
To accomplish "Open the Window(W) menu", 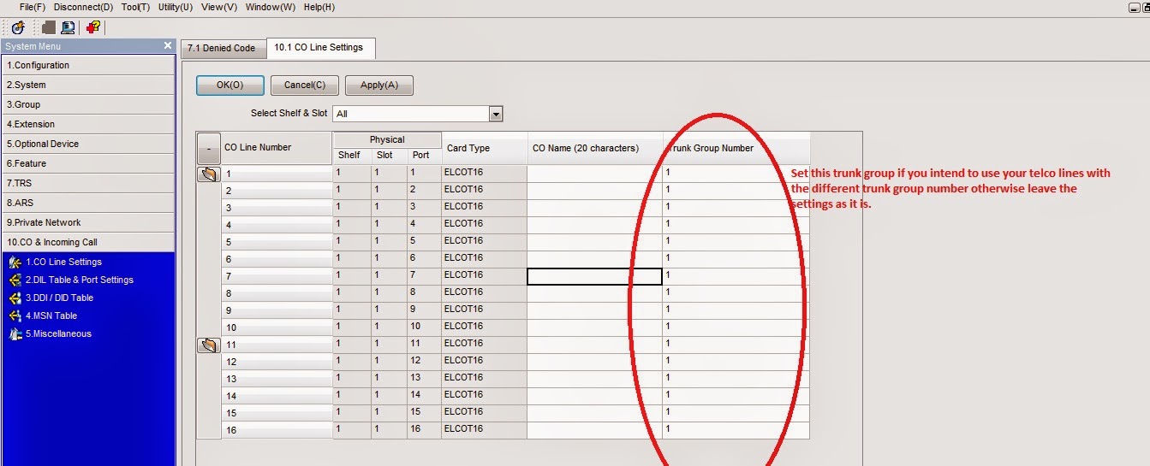I will (271, 7).
